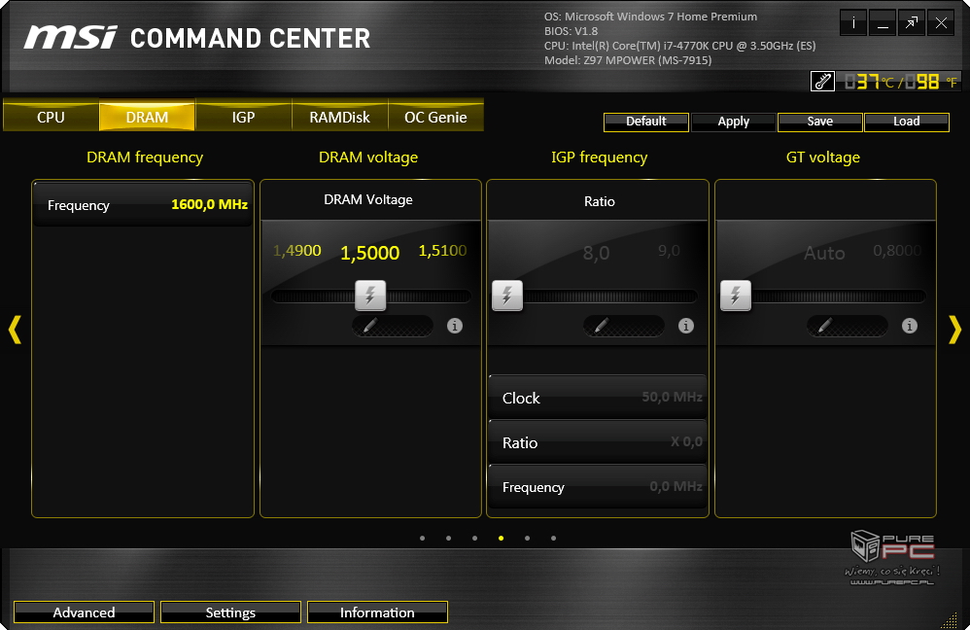Click the DRAM Voltage slider handle
Screen dimensions: 970x630
pos(370,296)
